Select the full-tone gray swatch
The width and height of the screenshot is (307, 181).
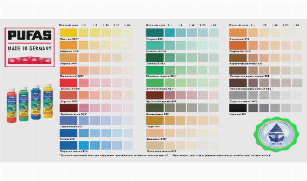pos(238,95)
